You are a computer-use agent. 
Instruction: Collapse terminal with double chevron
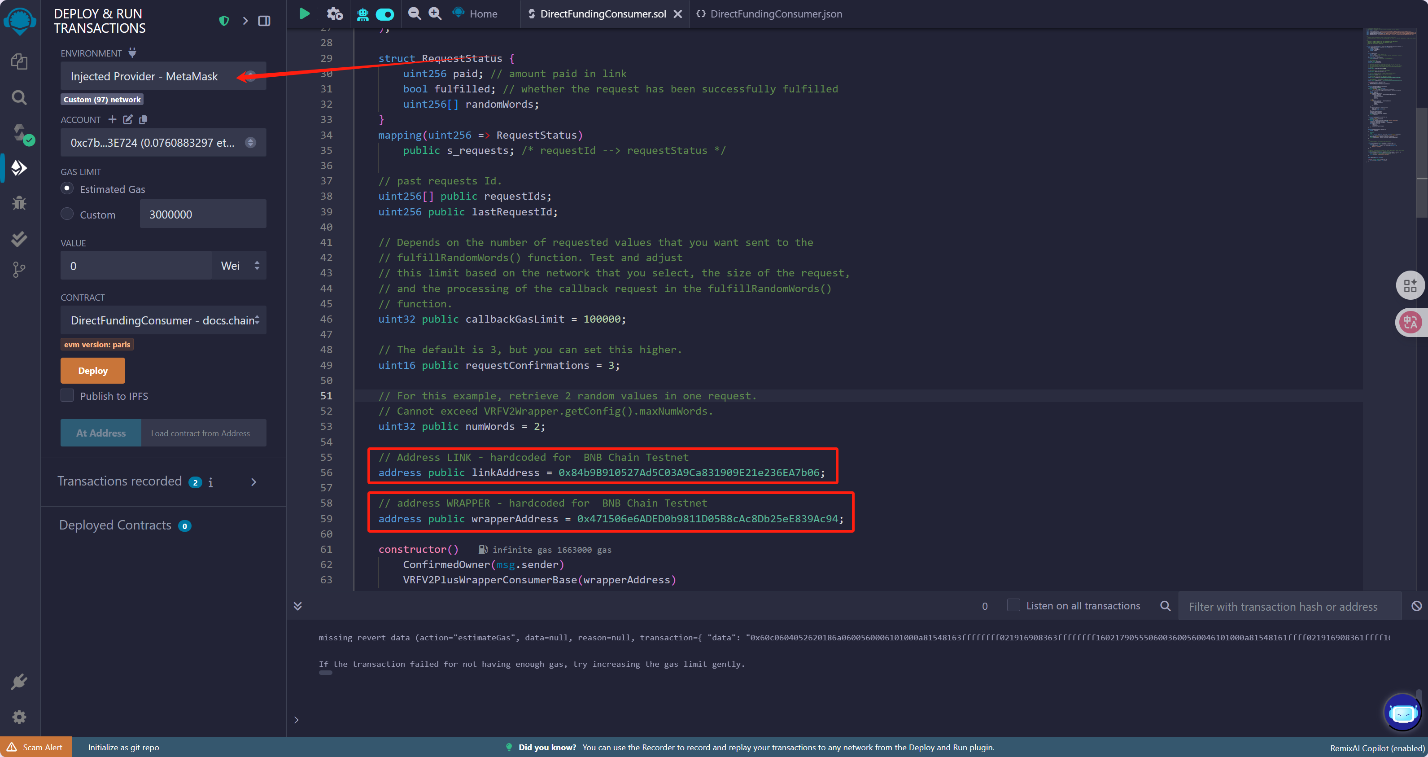coord(298,606)
